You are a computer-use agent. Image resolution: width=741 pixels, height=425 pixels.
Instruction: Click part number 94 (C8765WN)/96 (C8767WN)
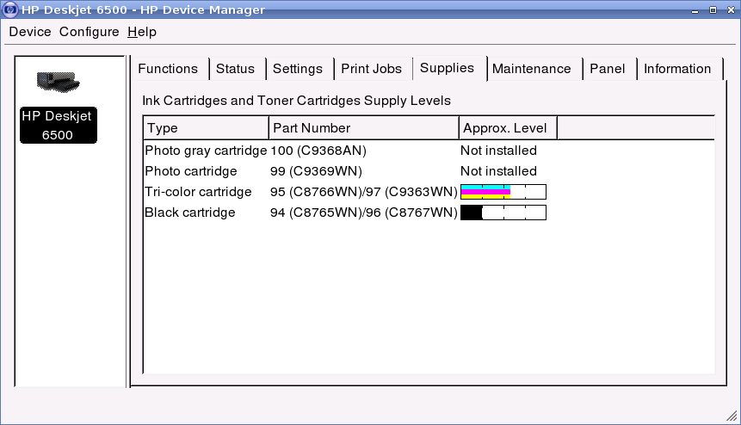point(364,212)
